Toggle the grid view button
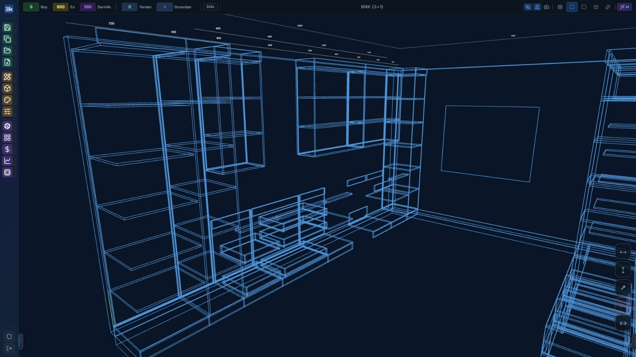 click(x=560, y=7)
